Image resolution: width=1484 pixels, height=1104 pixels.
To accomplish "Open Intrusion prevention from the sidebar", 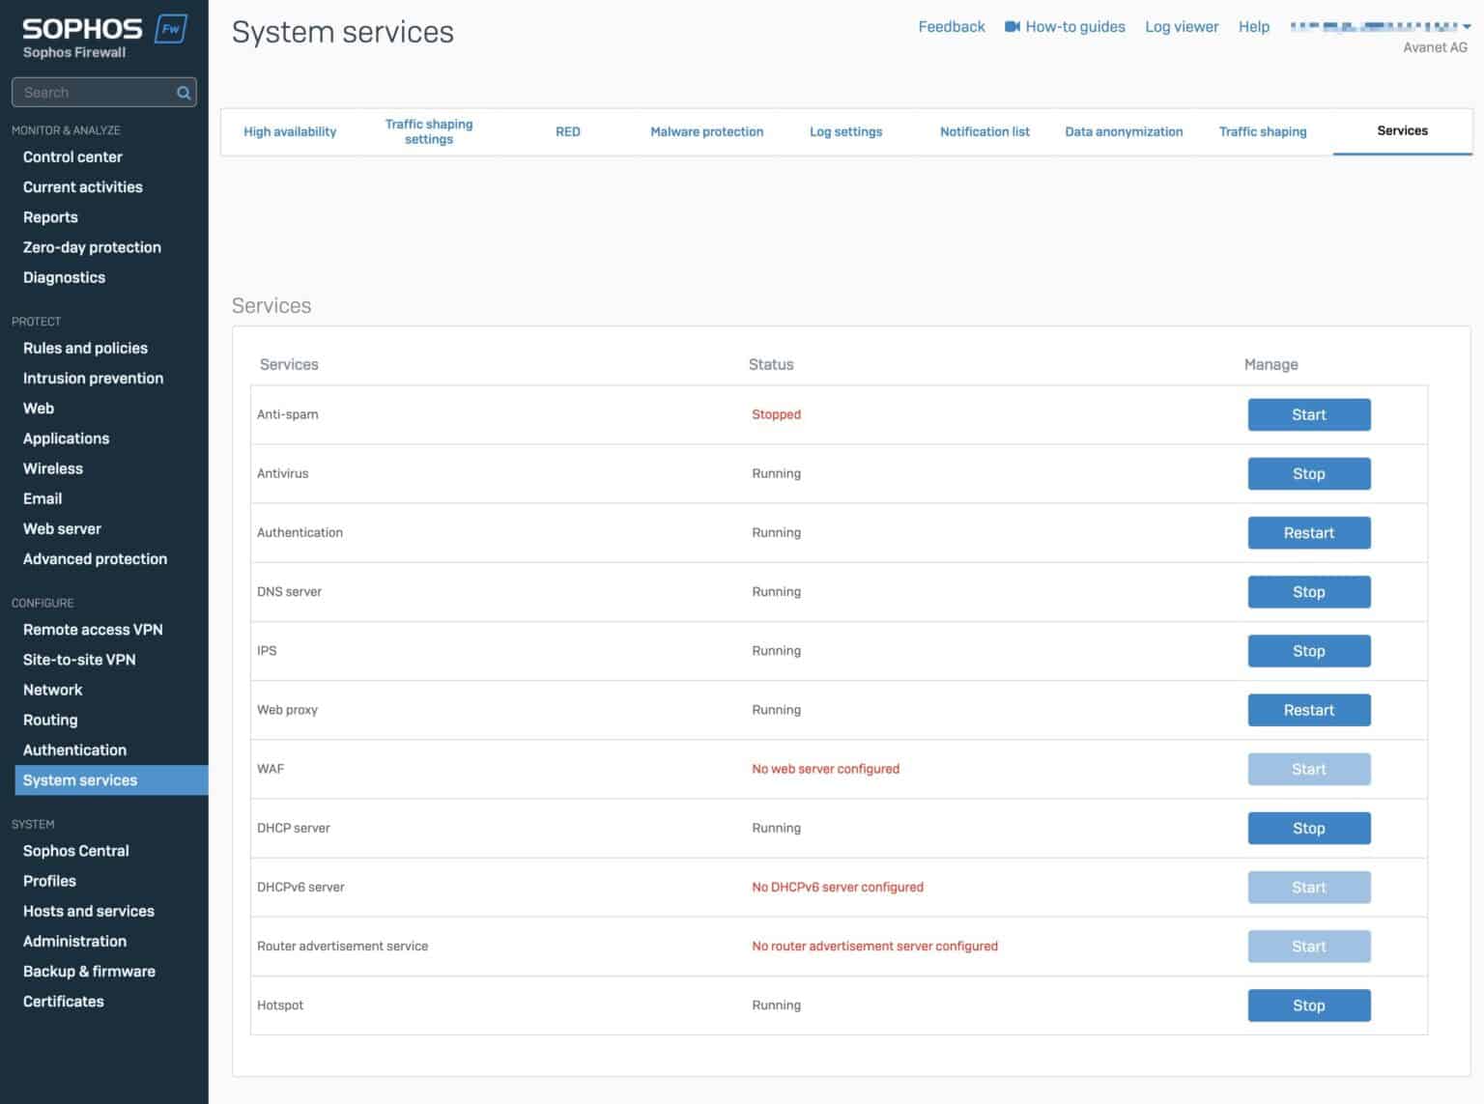I will (93, 378).
